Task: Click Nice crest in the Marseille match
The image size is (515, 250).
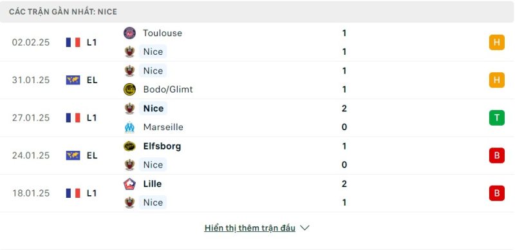Action: (129, 108)
